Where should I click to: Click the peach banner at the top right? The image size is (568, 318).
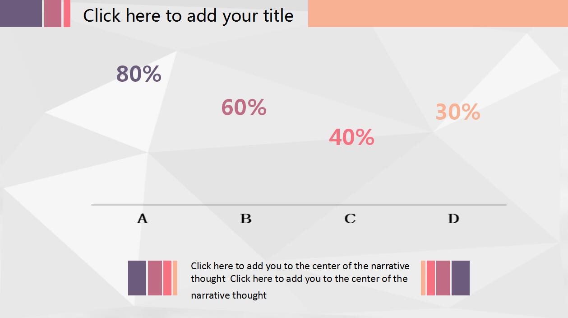[438, 14]
